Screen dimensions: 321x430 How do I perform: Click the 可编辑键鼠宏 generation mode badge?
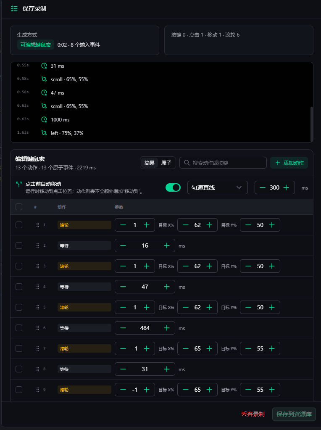36,45
